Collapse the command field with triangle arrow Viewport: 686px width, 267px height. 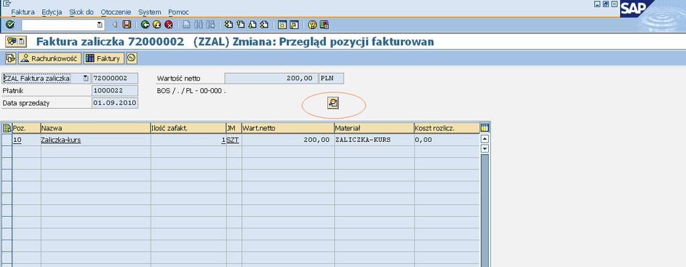tap(115, 25)
